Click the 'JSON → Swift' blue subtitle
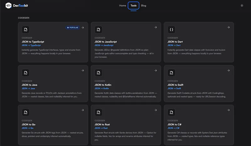This screenshot has width=251, height=146. pyautogui.click(x=174, y=89)
